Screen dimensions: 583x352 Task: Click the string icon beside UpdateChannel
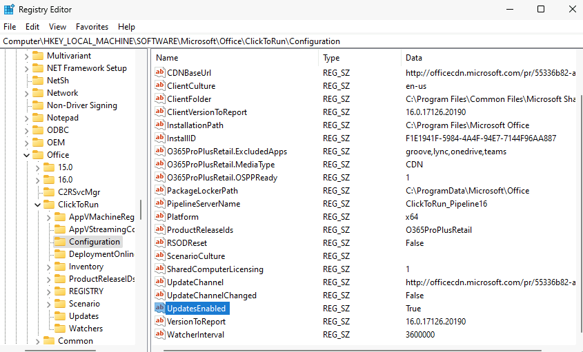pos(160,282)
